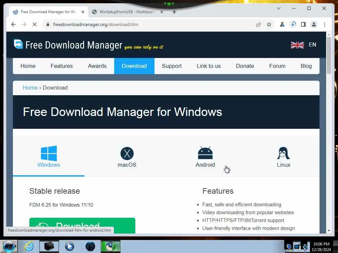Click the share page icon in address bar

(258, 24)
